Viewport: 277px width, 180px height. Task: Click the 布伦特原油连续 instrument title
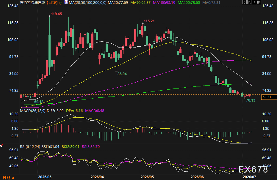[32, 3]
